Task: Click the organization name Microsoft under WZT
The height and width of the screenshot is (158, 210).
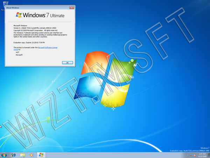Action: click(19, 55)
